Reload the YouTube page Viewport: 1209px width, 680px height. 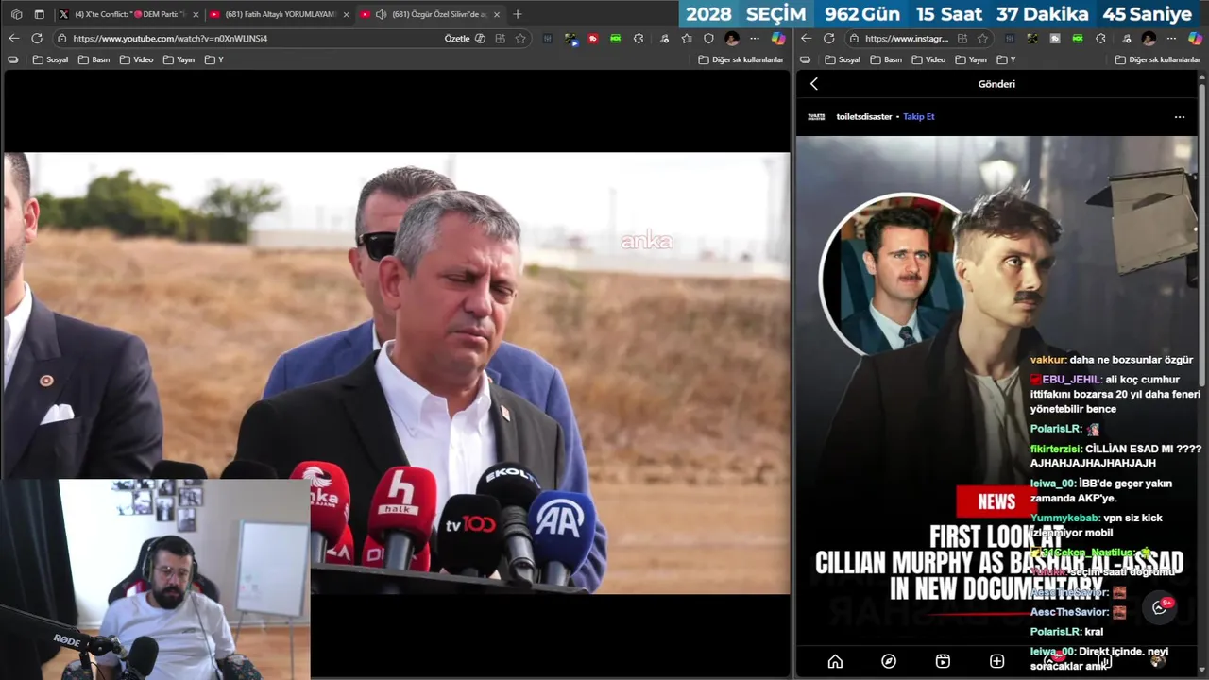(x=37, y=39)
